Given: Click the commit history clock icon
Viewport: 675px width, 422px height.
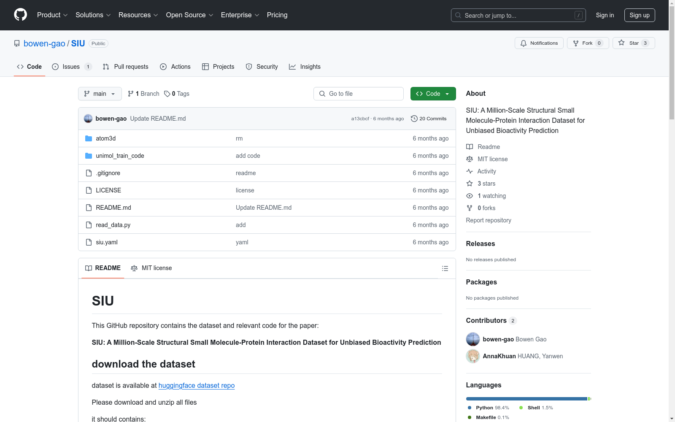Looking at the screenshot, I should pyautogui.click(x=414, y=119).
